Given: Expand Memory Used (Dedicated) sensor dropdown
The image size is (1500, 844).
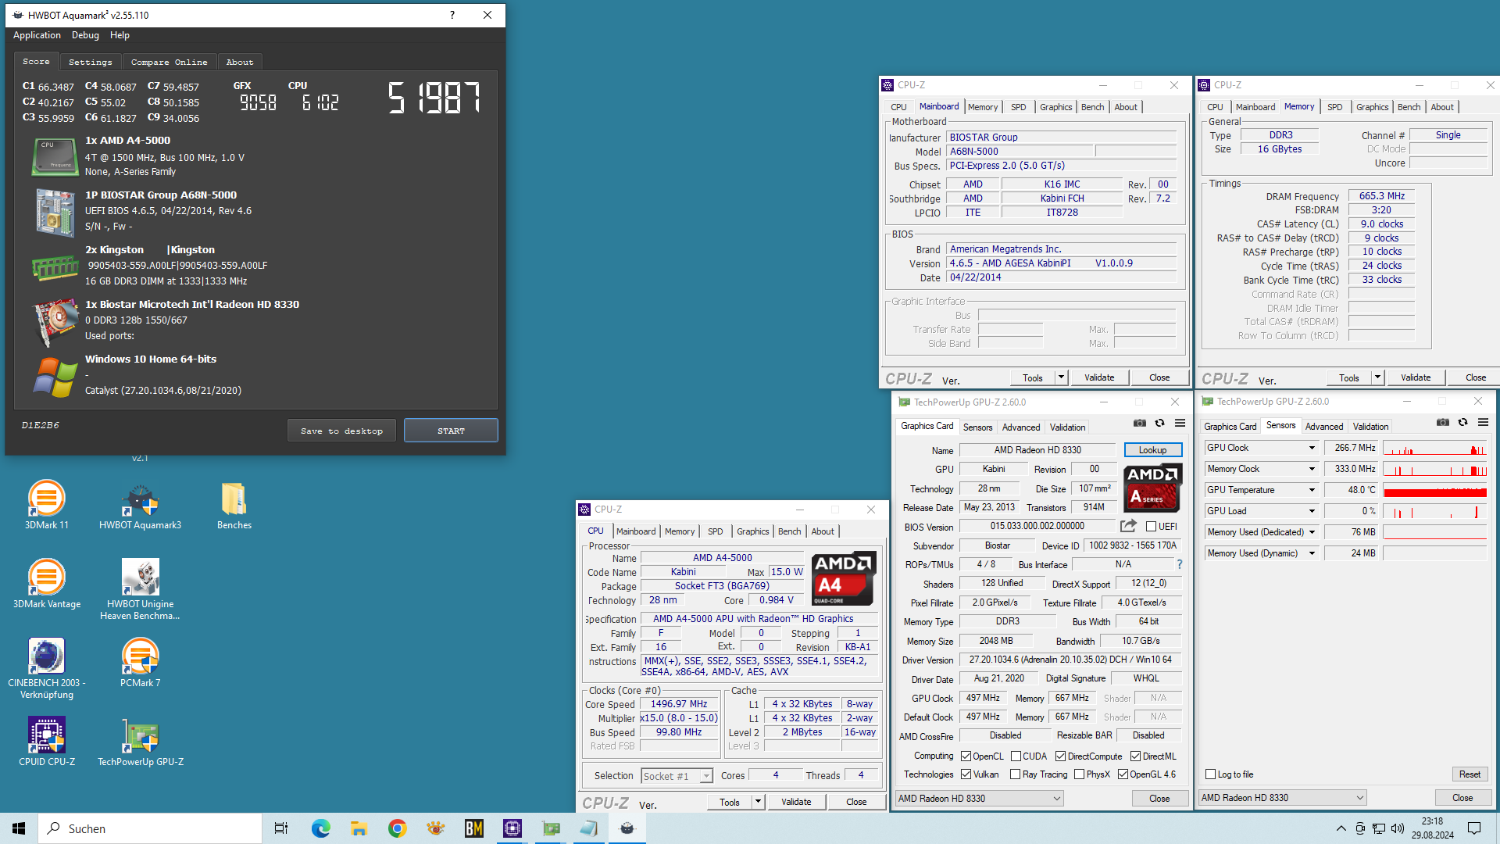Looking at the screenshot, I should [1312, 532].
